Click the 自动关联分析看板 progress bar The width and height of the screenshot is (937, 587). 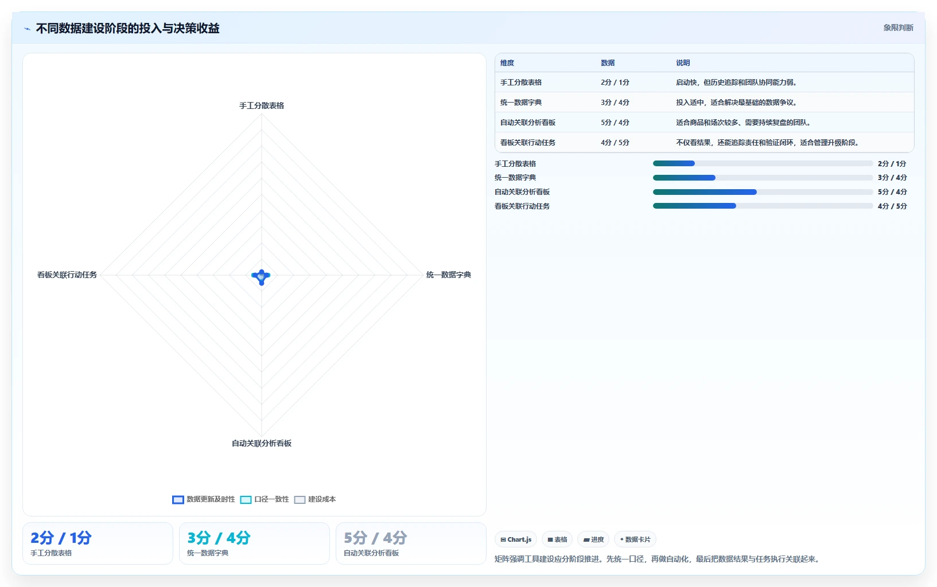[x=763, y=192]
